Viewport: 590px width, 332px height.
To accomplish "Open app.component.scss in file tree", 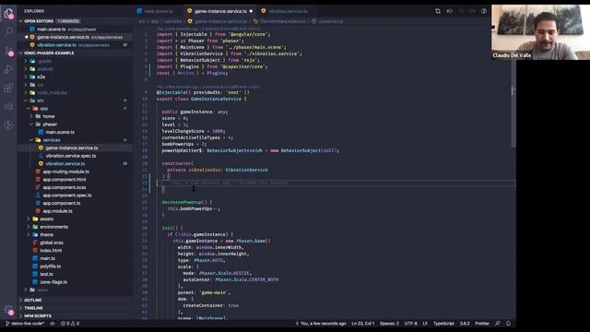I will [65, 187].
